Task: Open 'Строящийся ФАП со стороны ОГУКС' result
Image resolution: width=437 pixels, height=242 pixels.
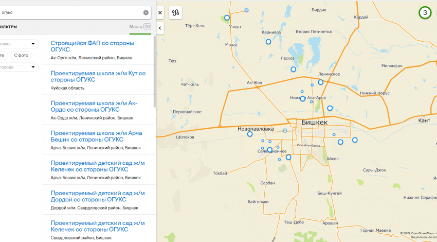Action: [92, 46]
